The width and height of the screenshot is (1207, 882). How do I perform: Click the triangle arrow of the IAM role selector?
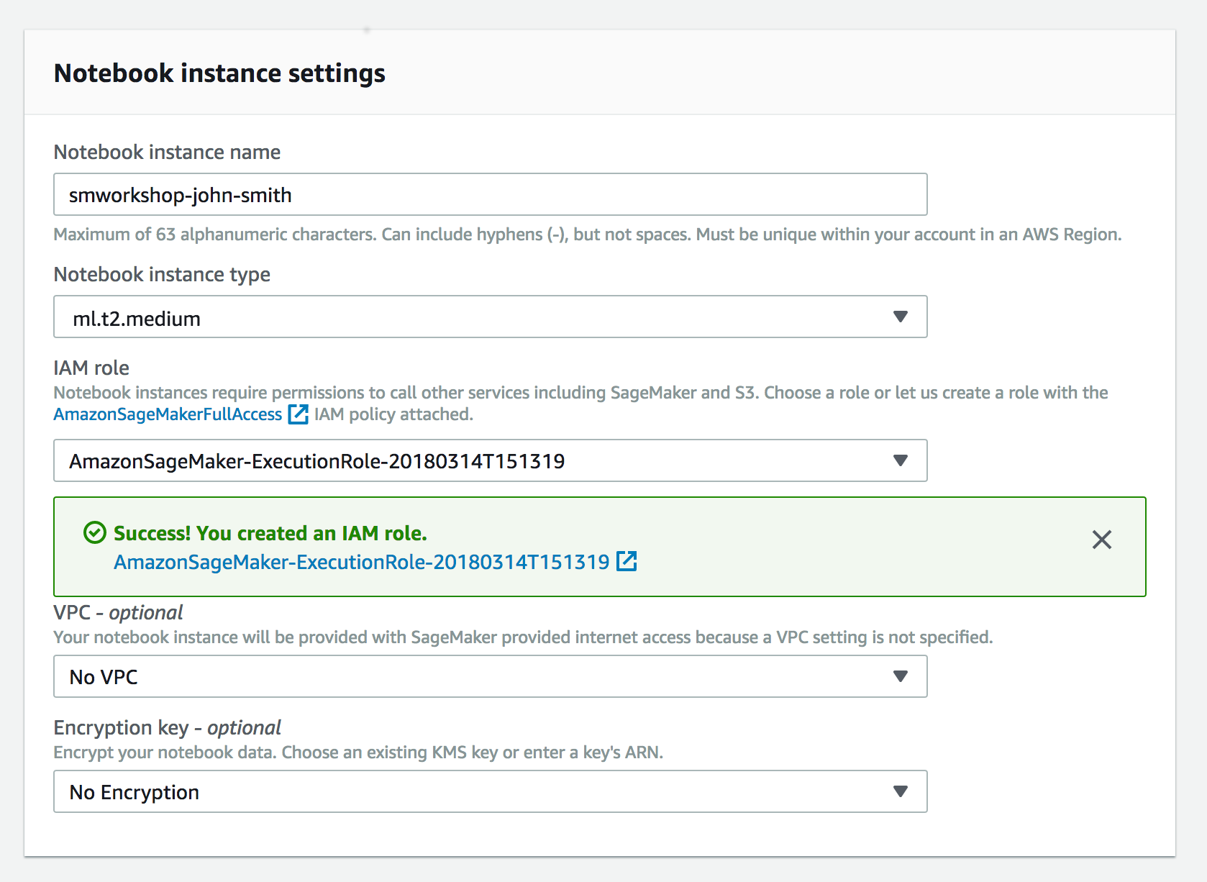(900, 460)
